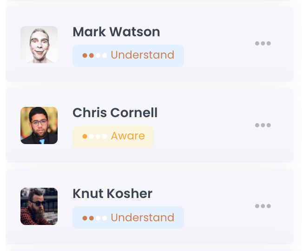Click Mark Watson's profile photo
This screenshot has height=251, width=302.
coord(39,45)
